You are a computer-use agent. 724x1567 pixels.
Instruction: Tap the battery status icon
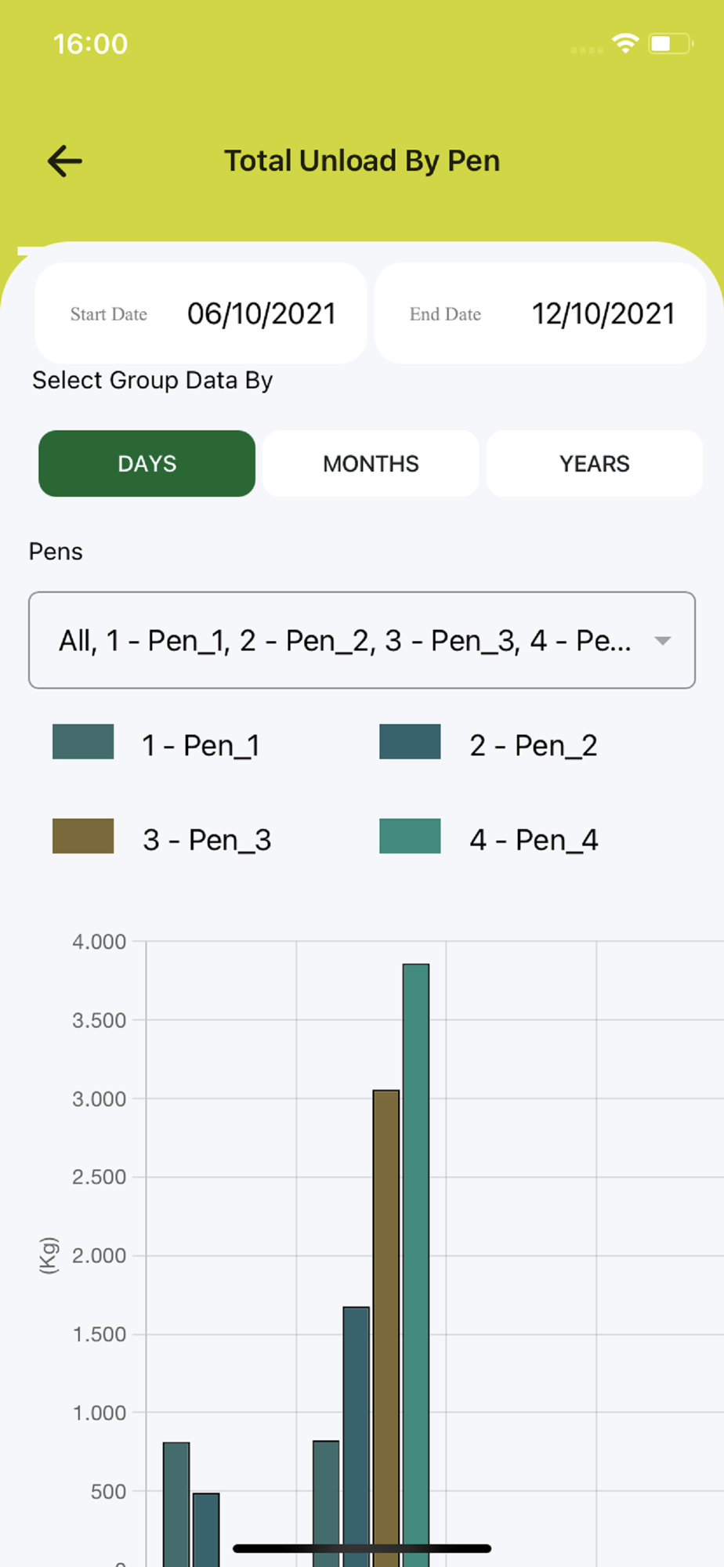[x=670, y=43]
